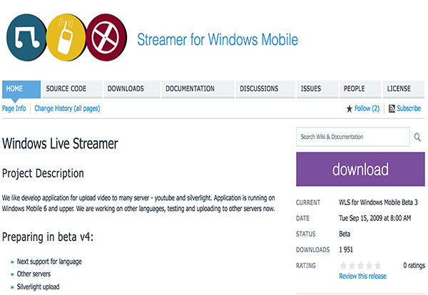Click the Follow (2) link

pos(367,108)
